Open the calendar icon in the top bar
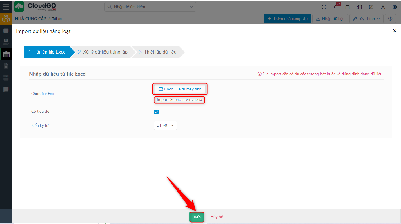The height and width of the screenshot is (224, 401). click(x=347, y=7)
